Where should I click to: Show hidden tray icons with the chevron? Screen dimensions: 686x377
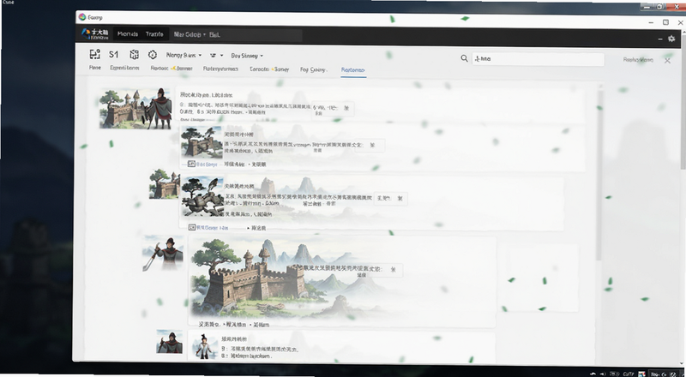click(593, 374)
